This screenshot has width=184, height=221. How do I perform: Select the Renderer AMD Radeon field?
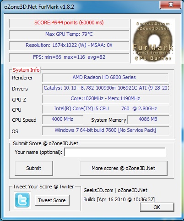105,78
